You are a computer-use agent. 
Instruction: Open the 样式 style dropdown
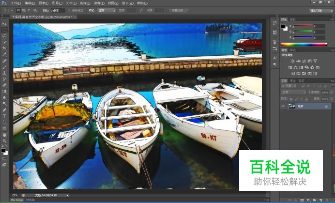click(107, 10)
